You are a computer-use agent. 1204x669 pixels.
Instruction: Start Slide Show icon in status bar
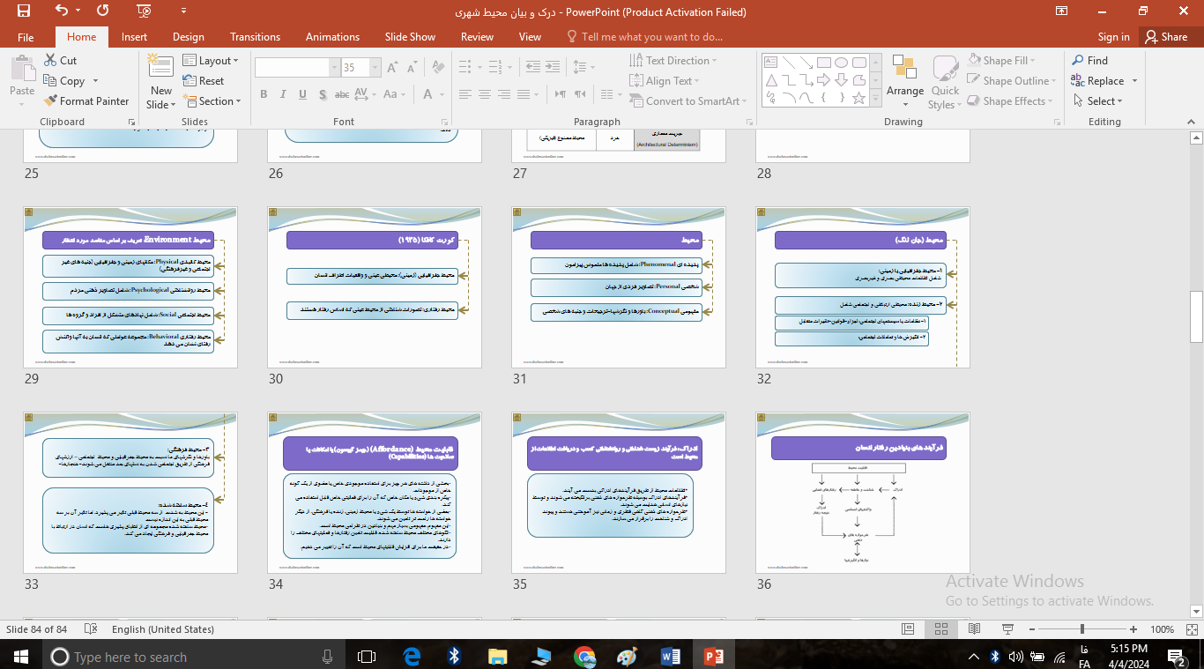click(x=1007, y=629)
